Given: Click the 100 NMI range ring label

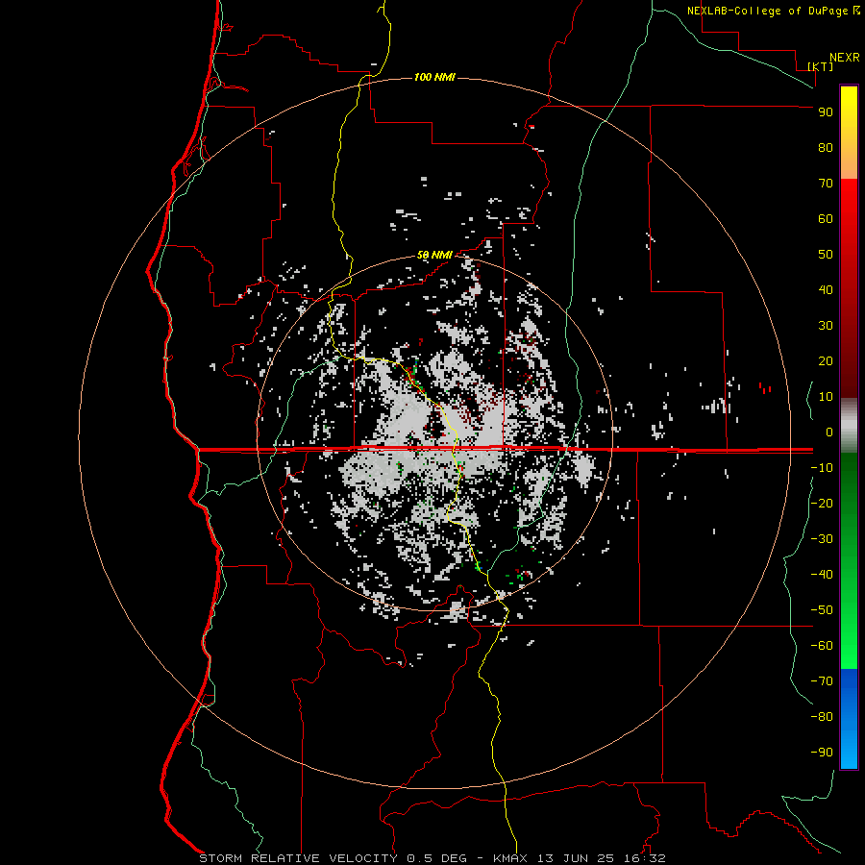Looking at the screenshot, I should point(434,77).
